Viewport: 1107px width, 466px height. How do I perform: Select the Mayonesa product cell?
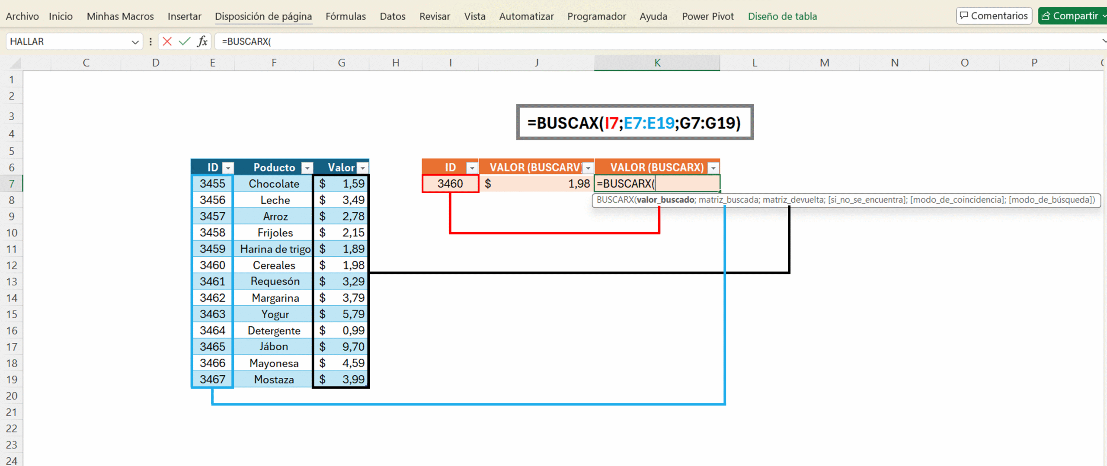(x=274, y=363)
